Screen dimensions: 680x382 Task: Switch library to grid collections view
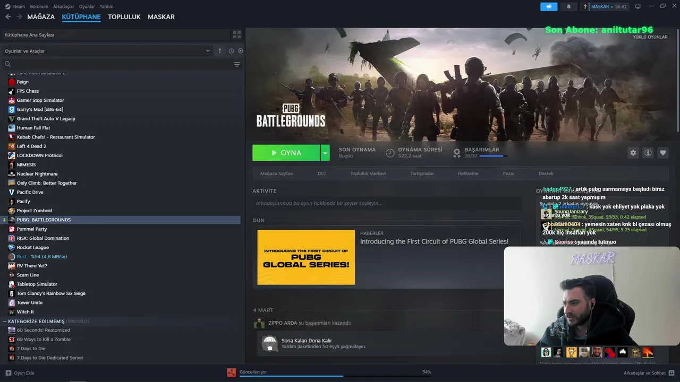[237, 34]
